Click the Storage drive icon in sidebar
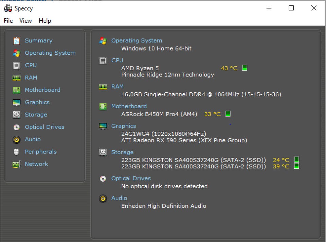326x242 pixels. point(16,115)
